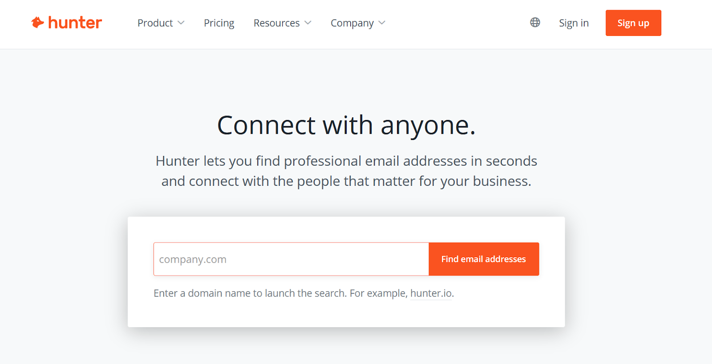Click the hunter wordmark text
712x364 pixels.
click(75, 23)
